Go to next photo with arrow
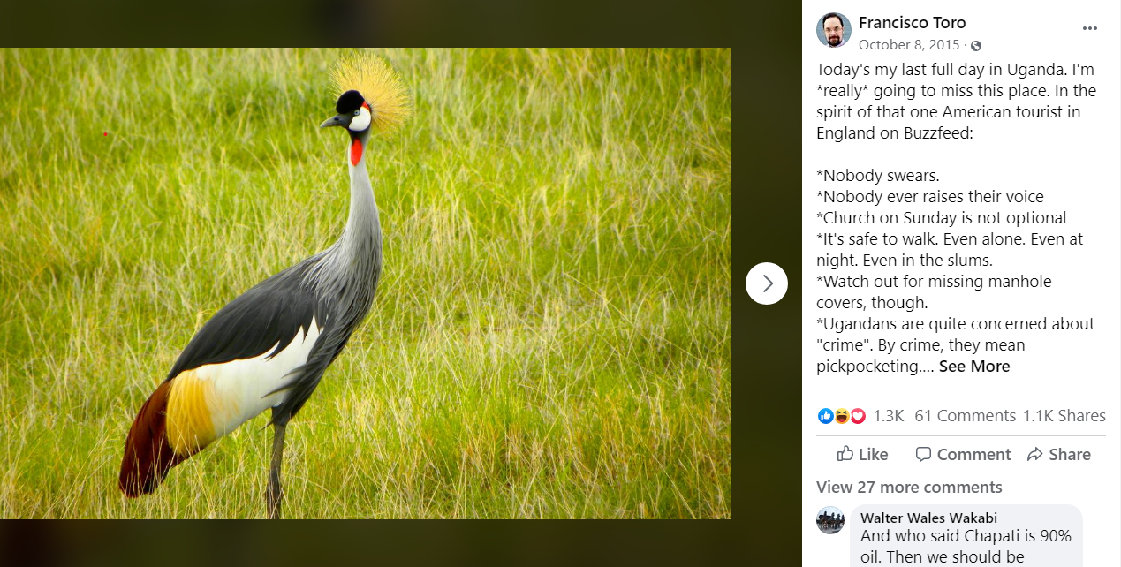1121x567 pixels. [767, 283]
